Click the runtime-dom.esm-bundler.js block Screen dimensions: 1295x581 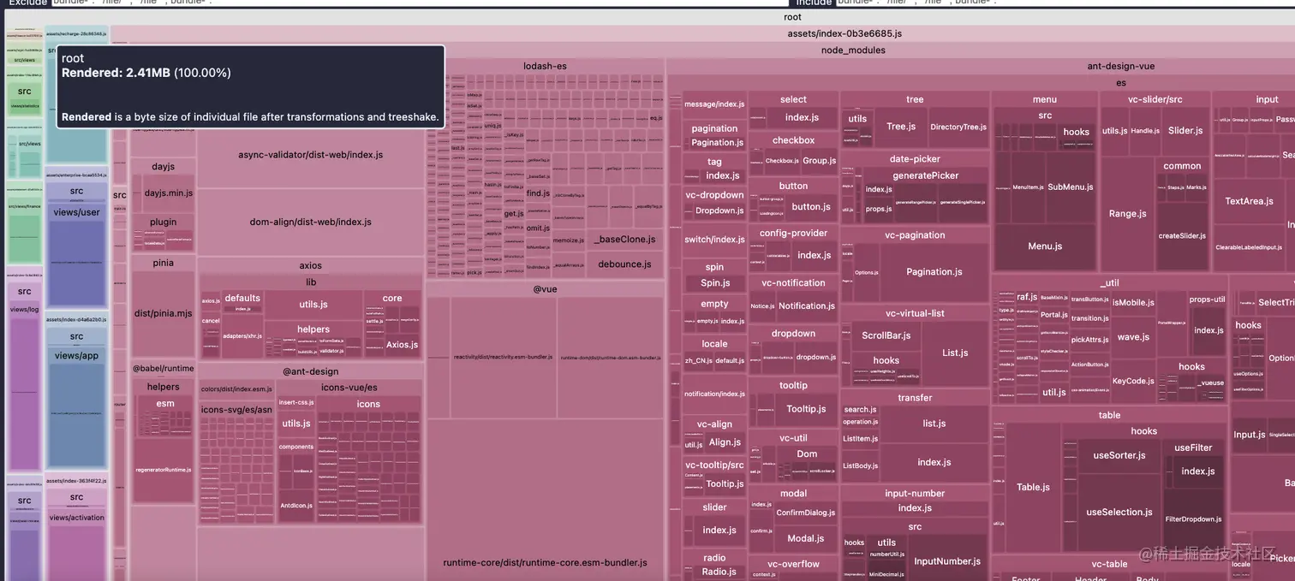(x=610, y=357)
